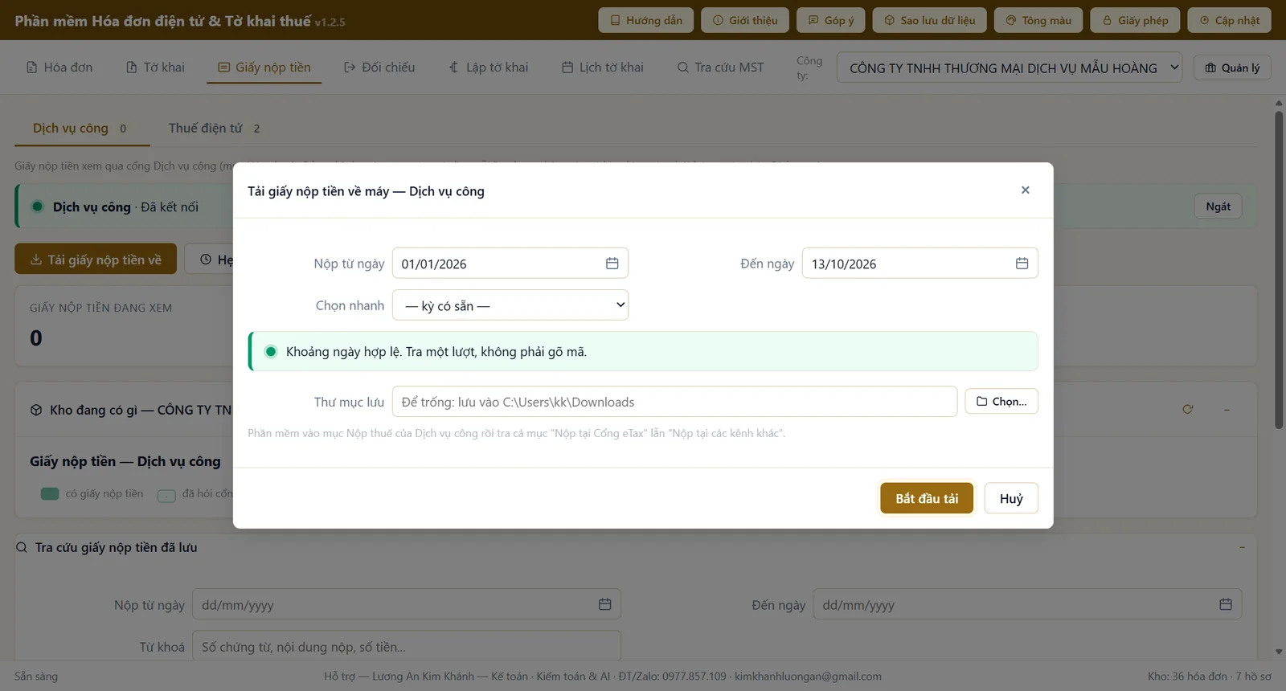Refresh the Kho đang có gì panel
The height and width of the screenshot is (691, 1286).
[1187, 410]
